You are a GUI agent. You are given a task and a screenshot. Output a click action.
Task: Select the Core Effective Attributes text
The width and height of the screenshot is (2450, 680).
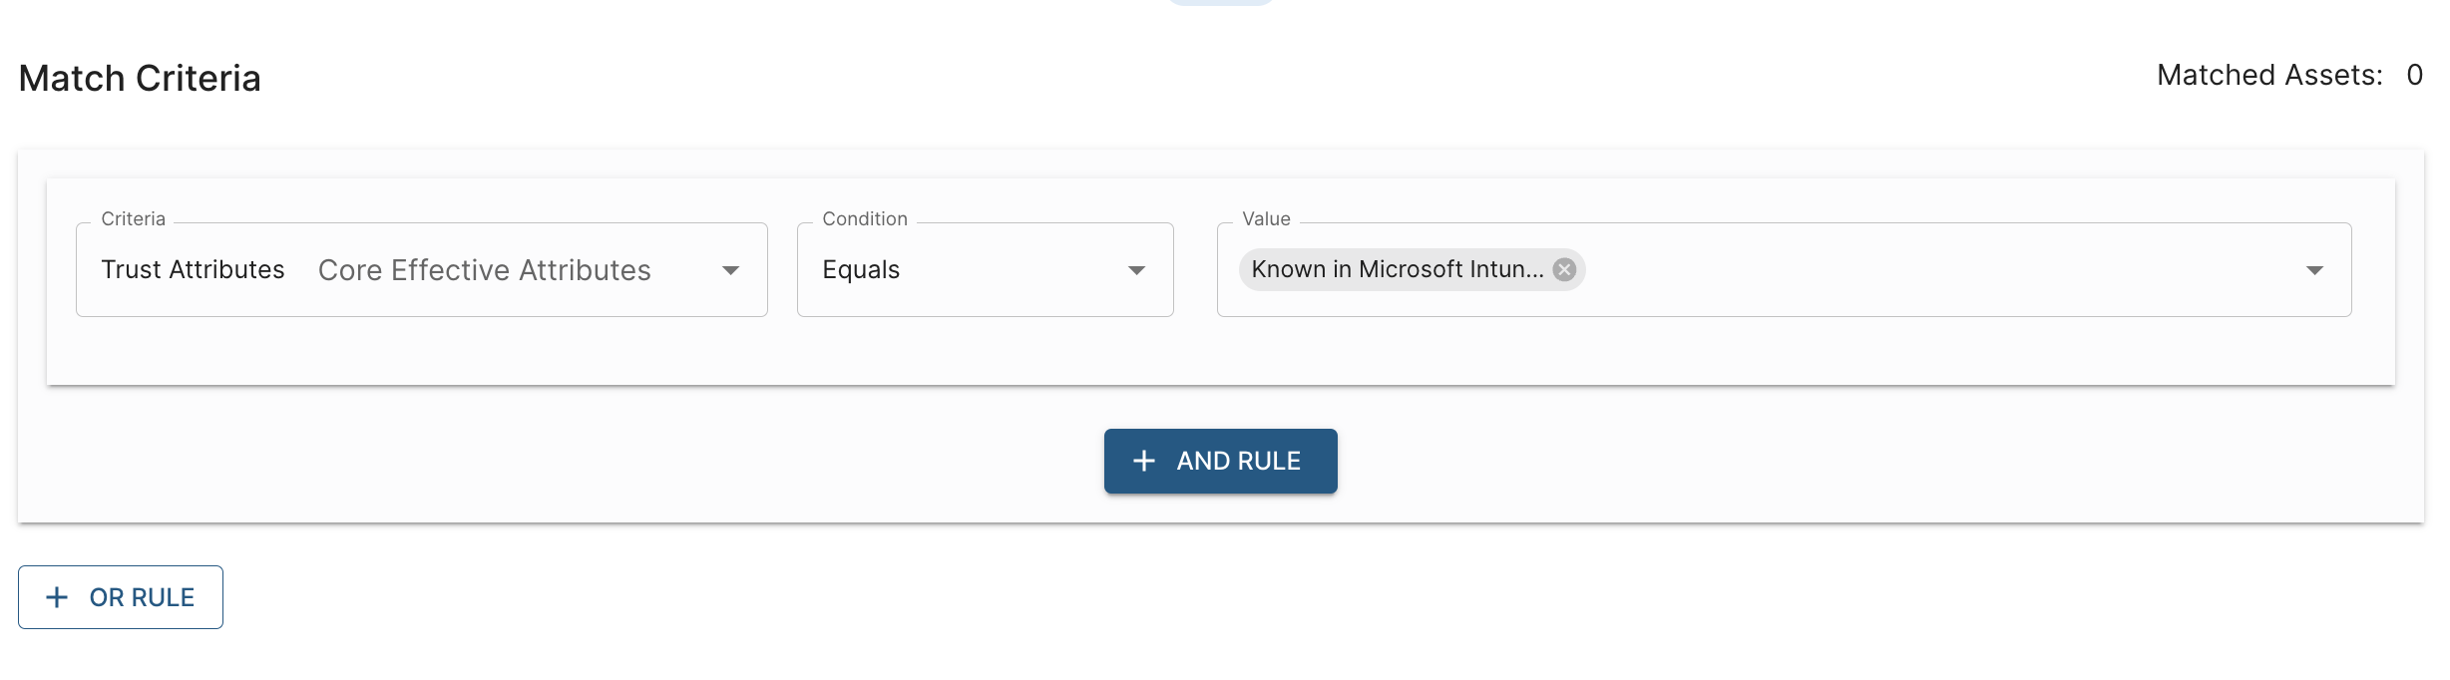[484, 270]
